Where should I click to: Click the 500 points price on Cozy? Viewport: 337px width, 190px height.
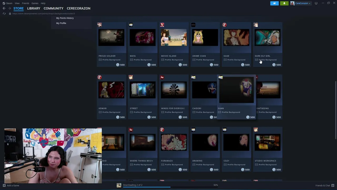(245, 170)
